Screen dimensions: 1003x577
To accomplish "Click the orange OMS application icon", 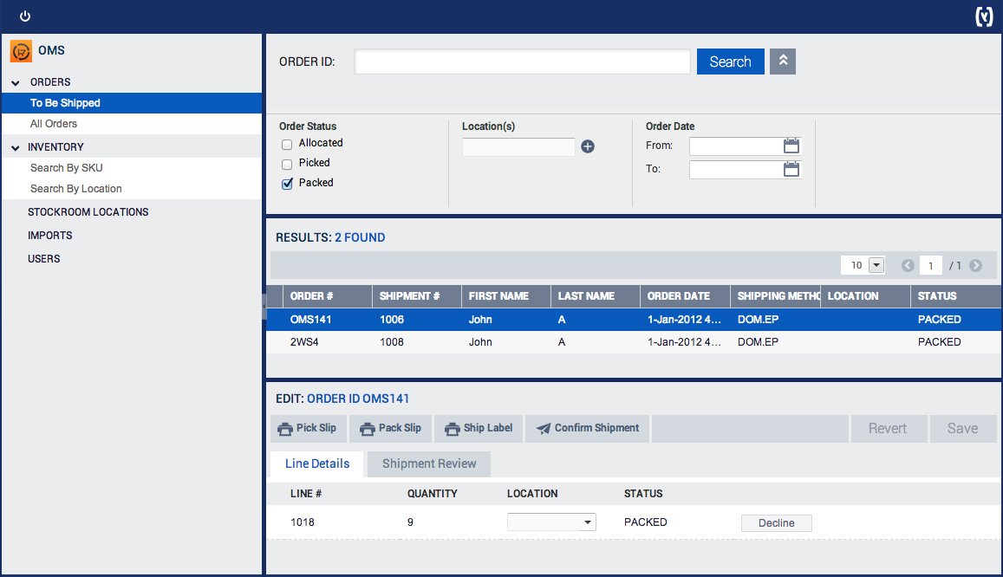I will 21,50.
